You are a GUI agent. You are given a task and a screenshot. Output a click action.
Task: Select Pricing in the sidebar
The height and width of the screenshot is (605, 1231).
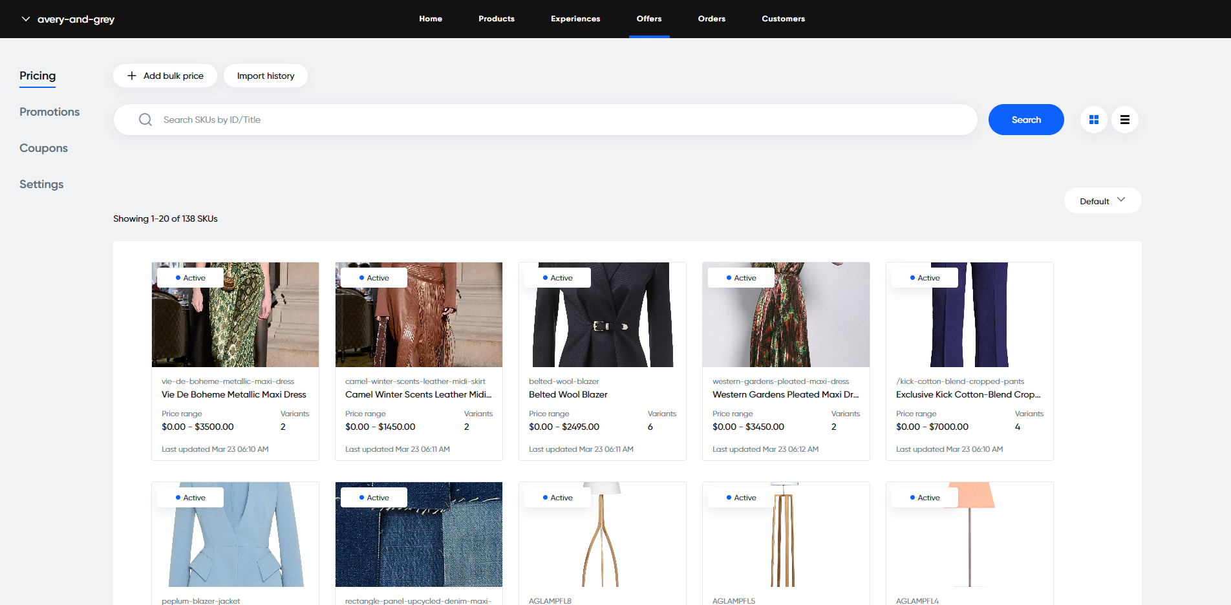(x=37, y=76)
